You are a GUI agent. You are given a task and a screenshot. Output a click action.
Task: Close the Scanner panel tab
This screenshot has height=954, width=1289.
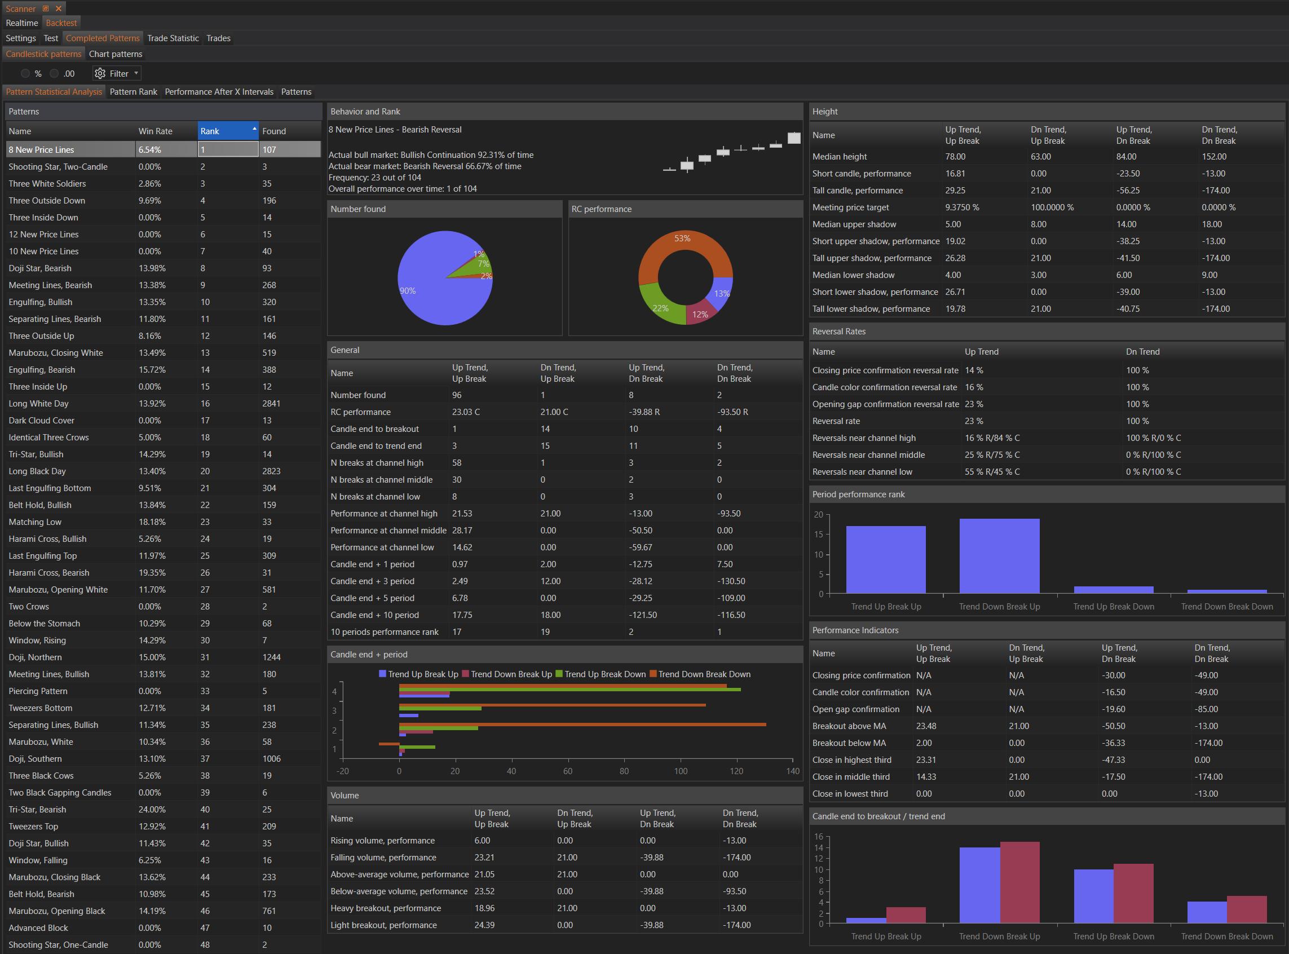pyautogui.click(x=58, y=8)
